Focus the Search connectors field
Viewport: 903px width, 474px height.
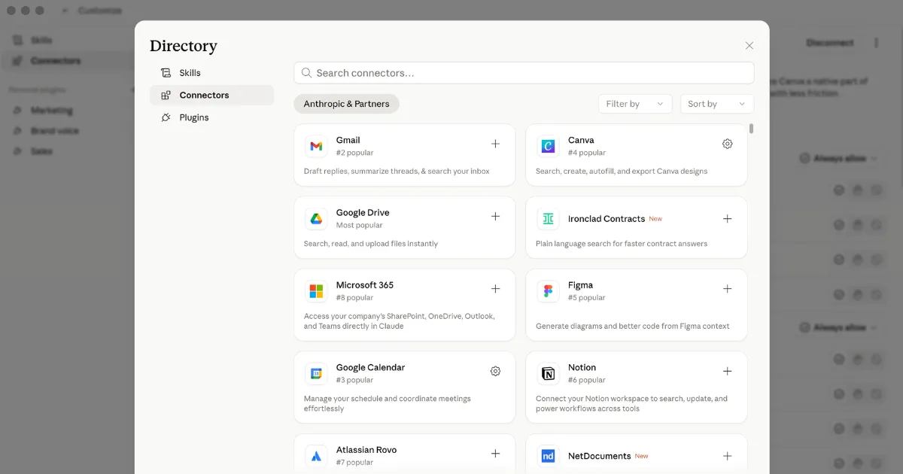click(x=524, y=73)
